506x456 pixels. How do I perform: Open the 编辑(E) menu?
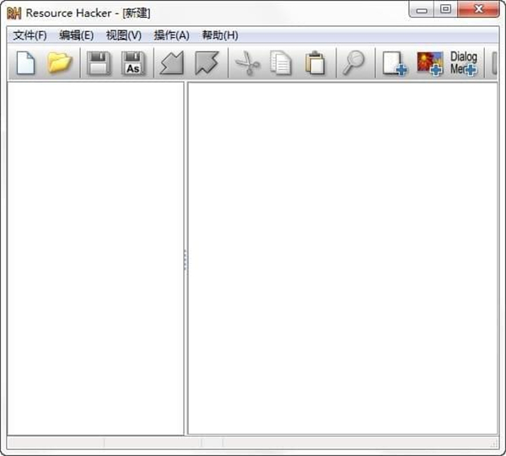(x=76, y=35)
